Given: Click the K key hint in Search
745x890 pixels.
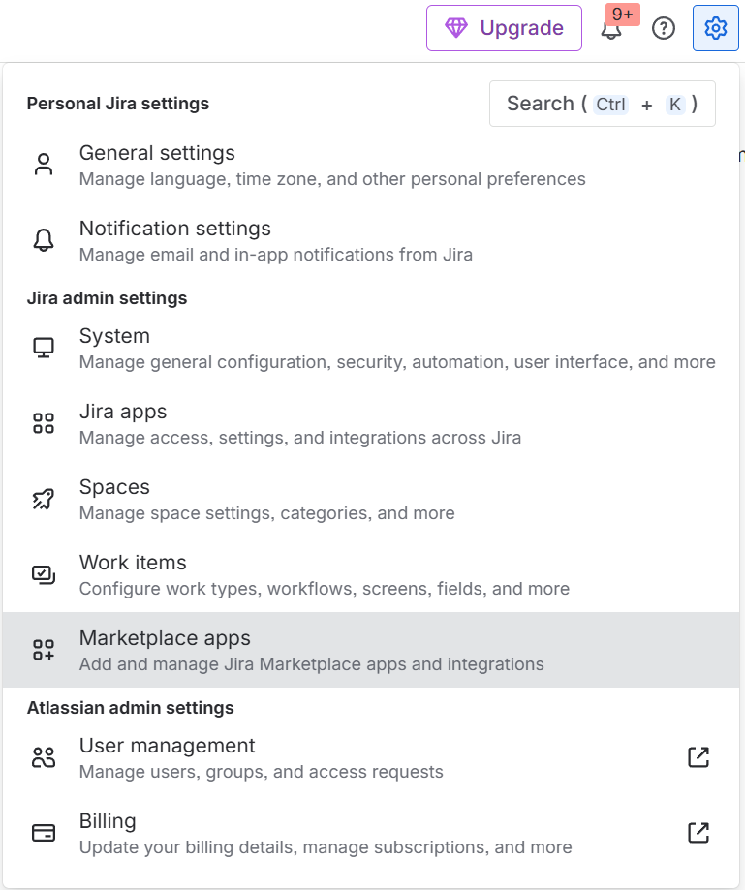Looking at the screenshot, I should pos(675,105).
